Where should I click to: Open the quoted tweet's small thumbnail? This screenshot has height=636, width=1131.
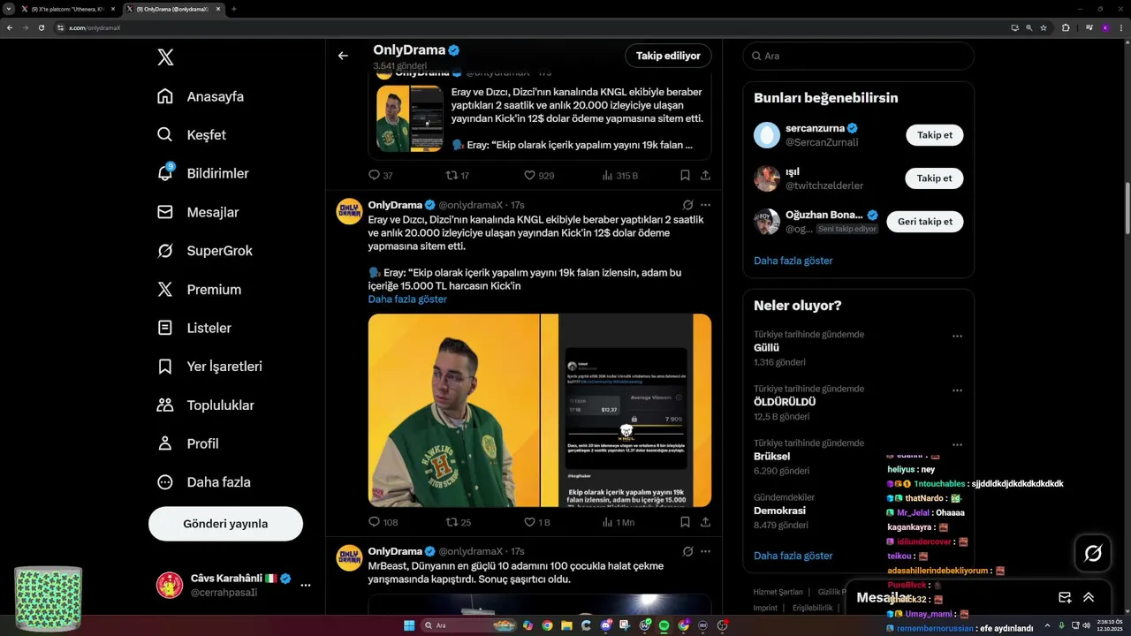(410, 118)
